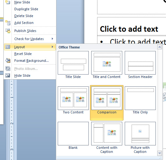Click the Publish Slides menu text

pos(25,31)
